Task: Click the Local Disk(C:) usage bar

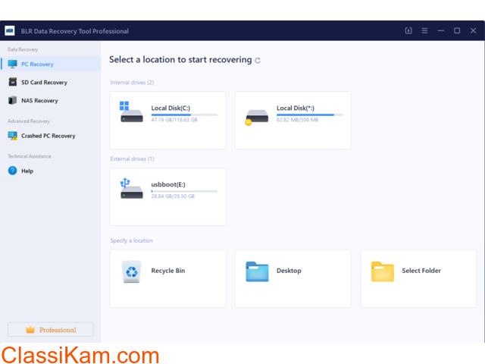Action: pos(184,115)
